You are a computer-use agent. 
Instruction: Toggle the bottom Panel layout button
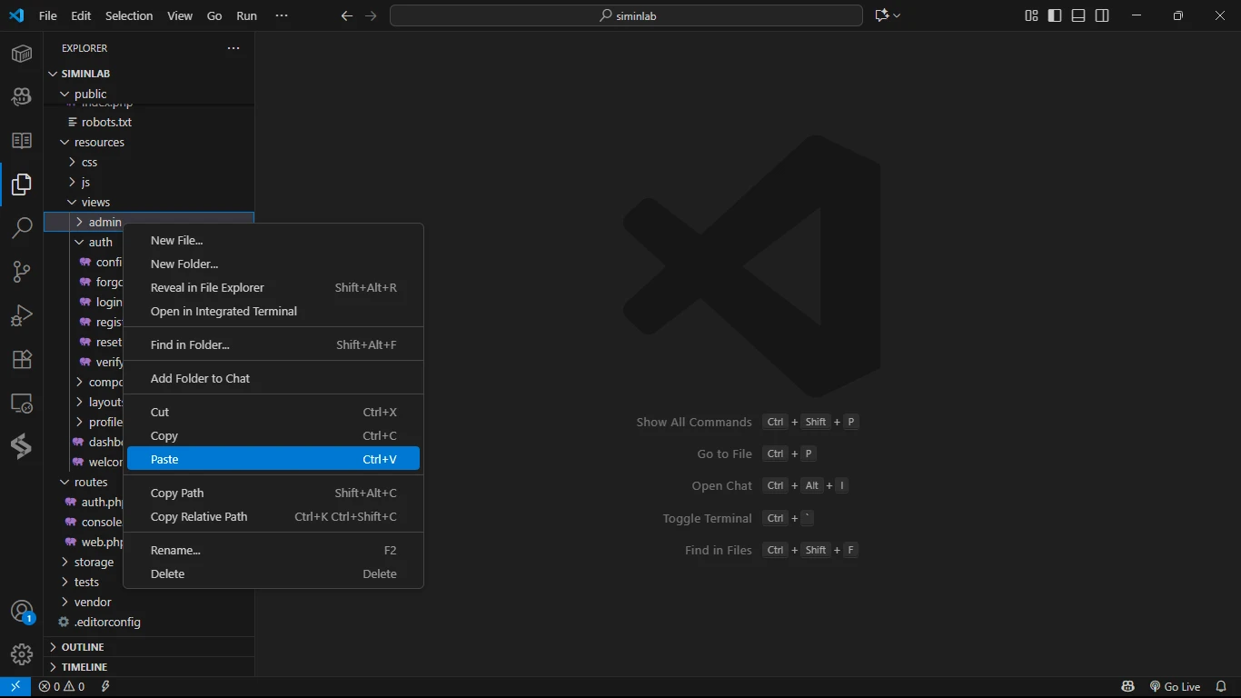click(1078, 15)
